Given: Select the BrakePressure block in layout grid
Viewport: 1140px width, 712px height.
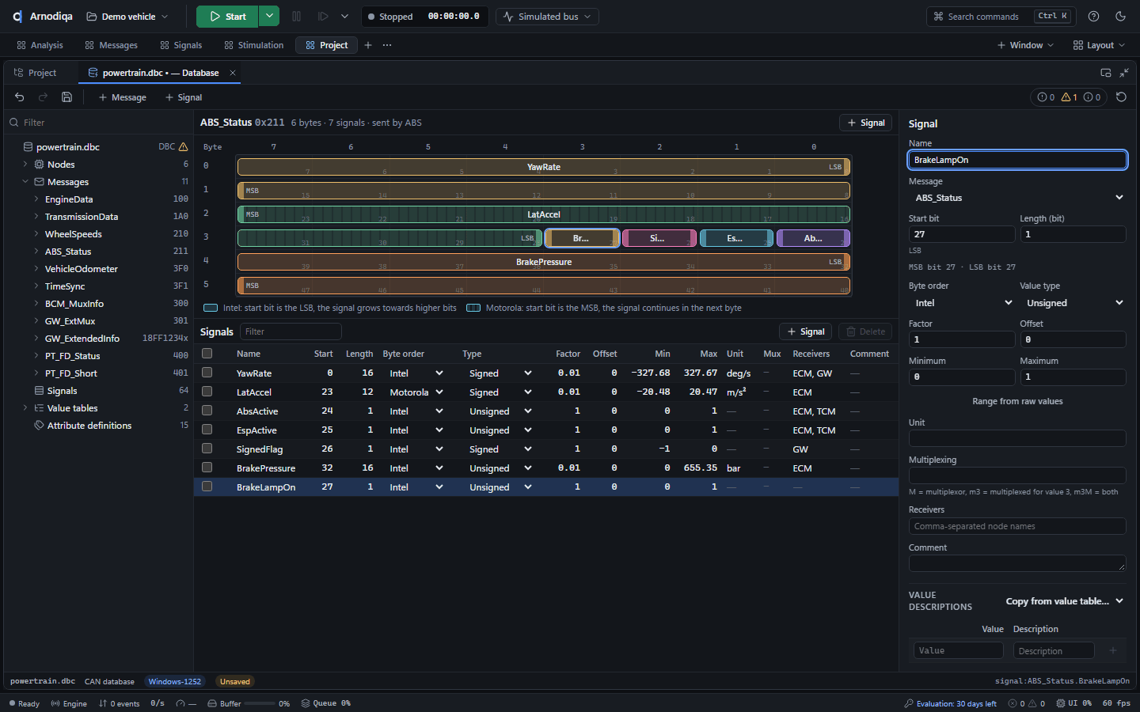Looking at the screenshot, I should coord(544,262).
